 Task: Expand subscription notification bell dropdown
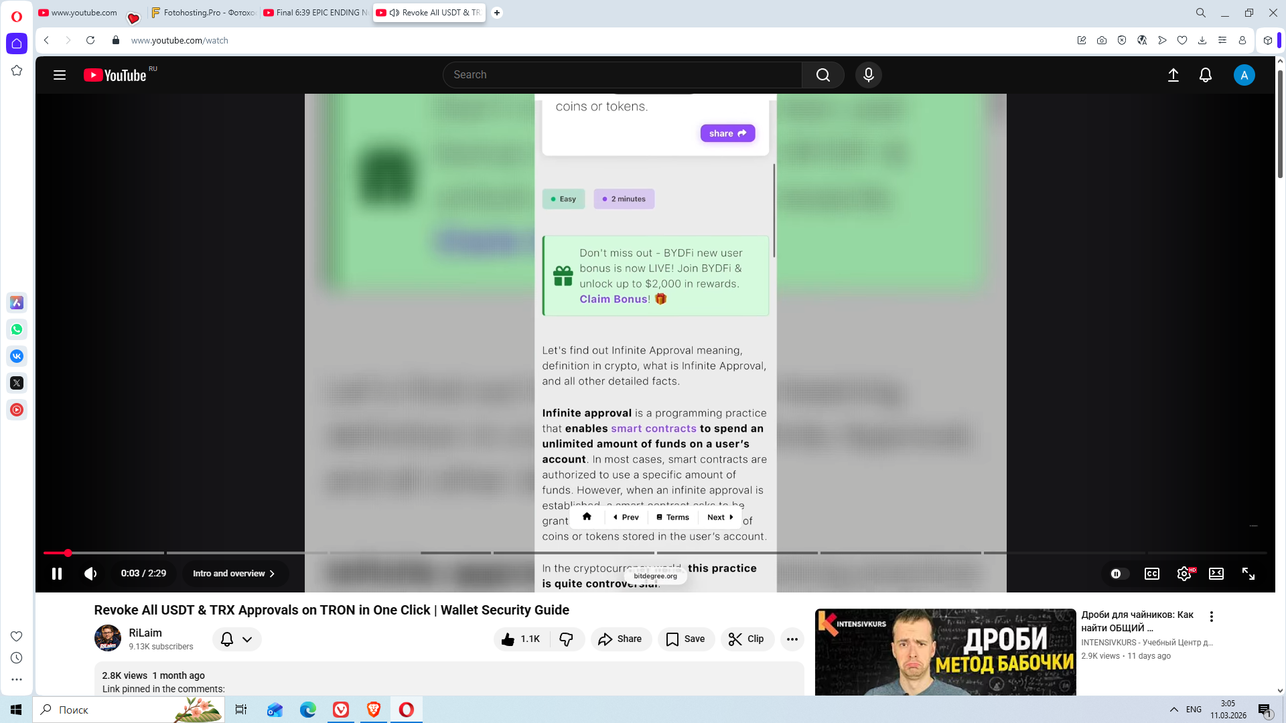236,639
